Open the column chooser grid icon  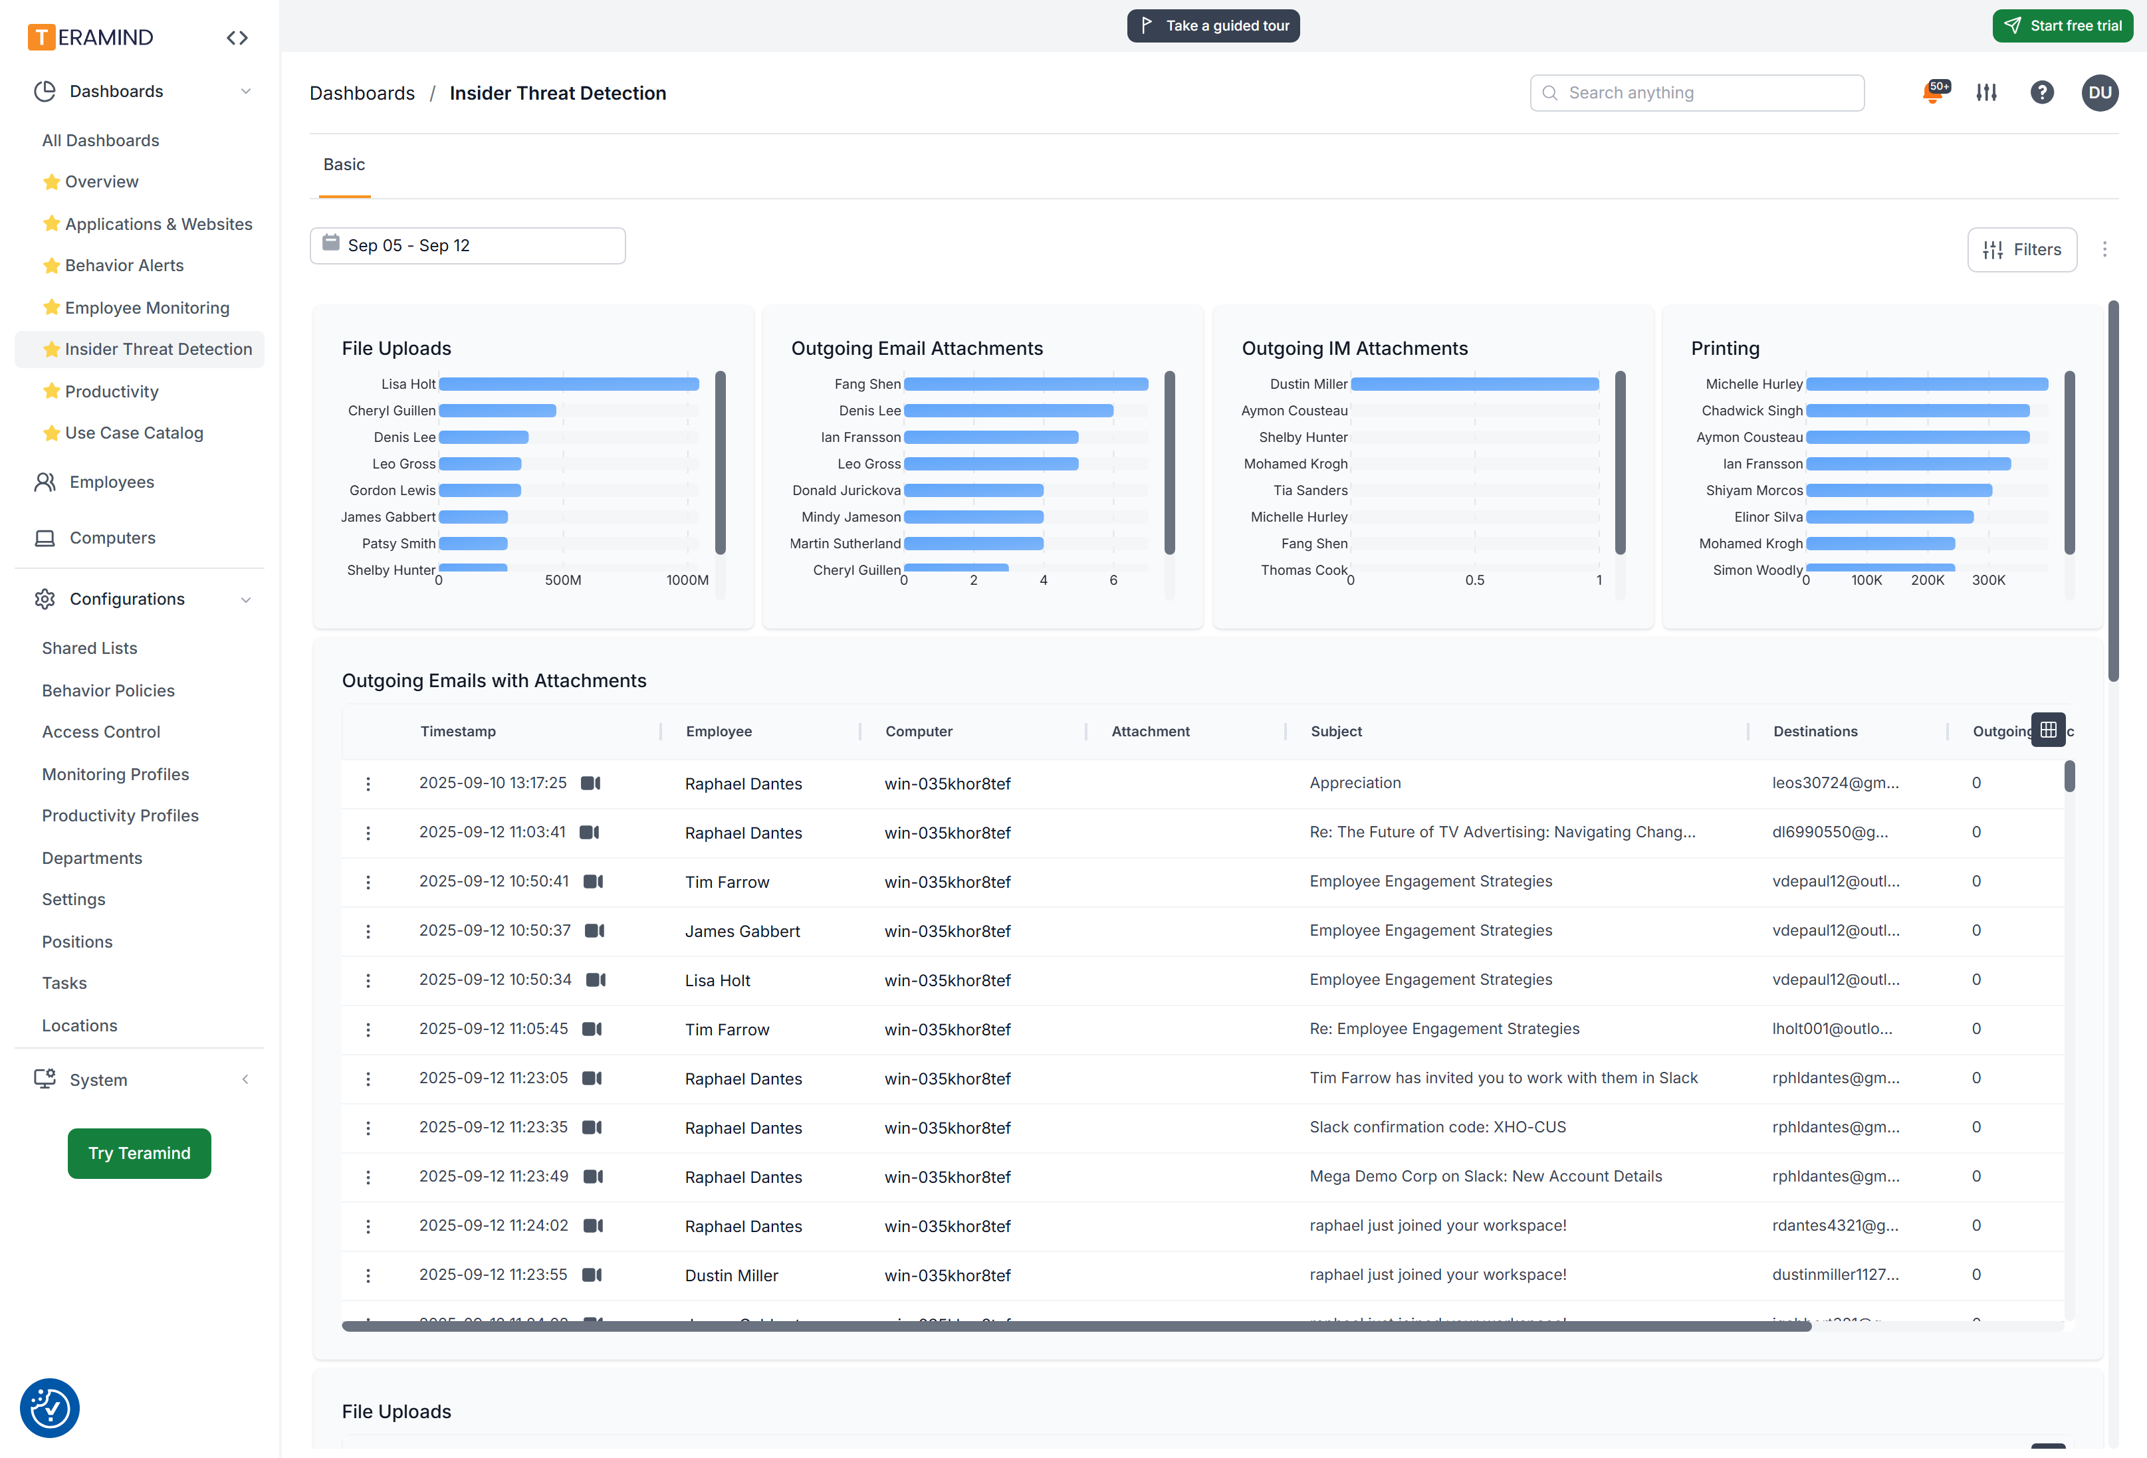(2048, 730)
